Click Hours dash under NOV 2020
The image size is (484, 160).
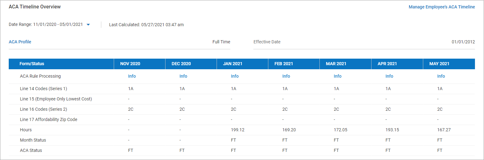point(129,130)
